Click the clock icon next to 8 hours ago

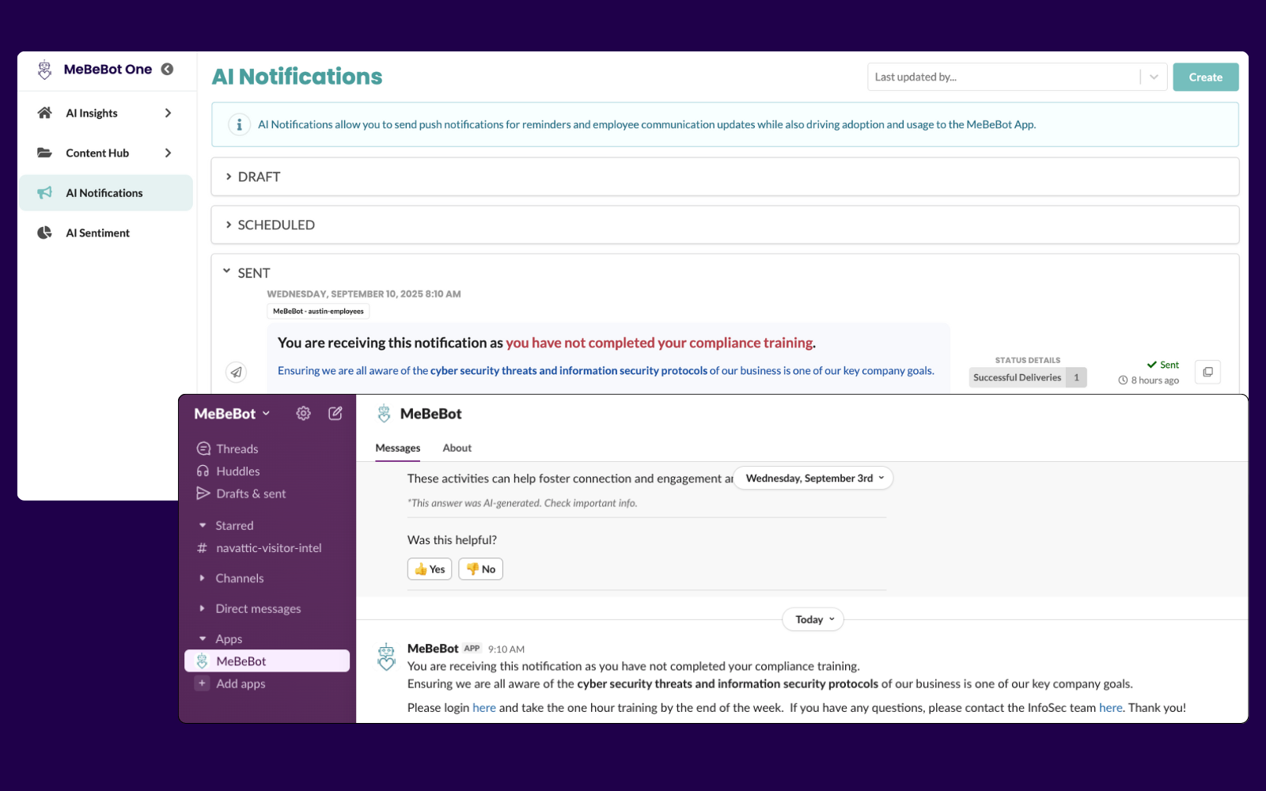point(1123,380)
